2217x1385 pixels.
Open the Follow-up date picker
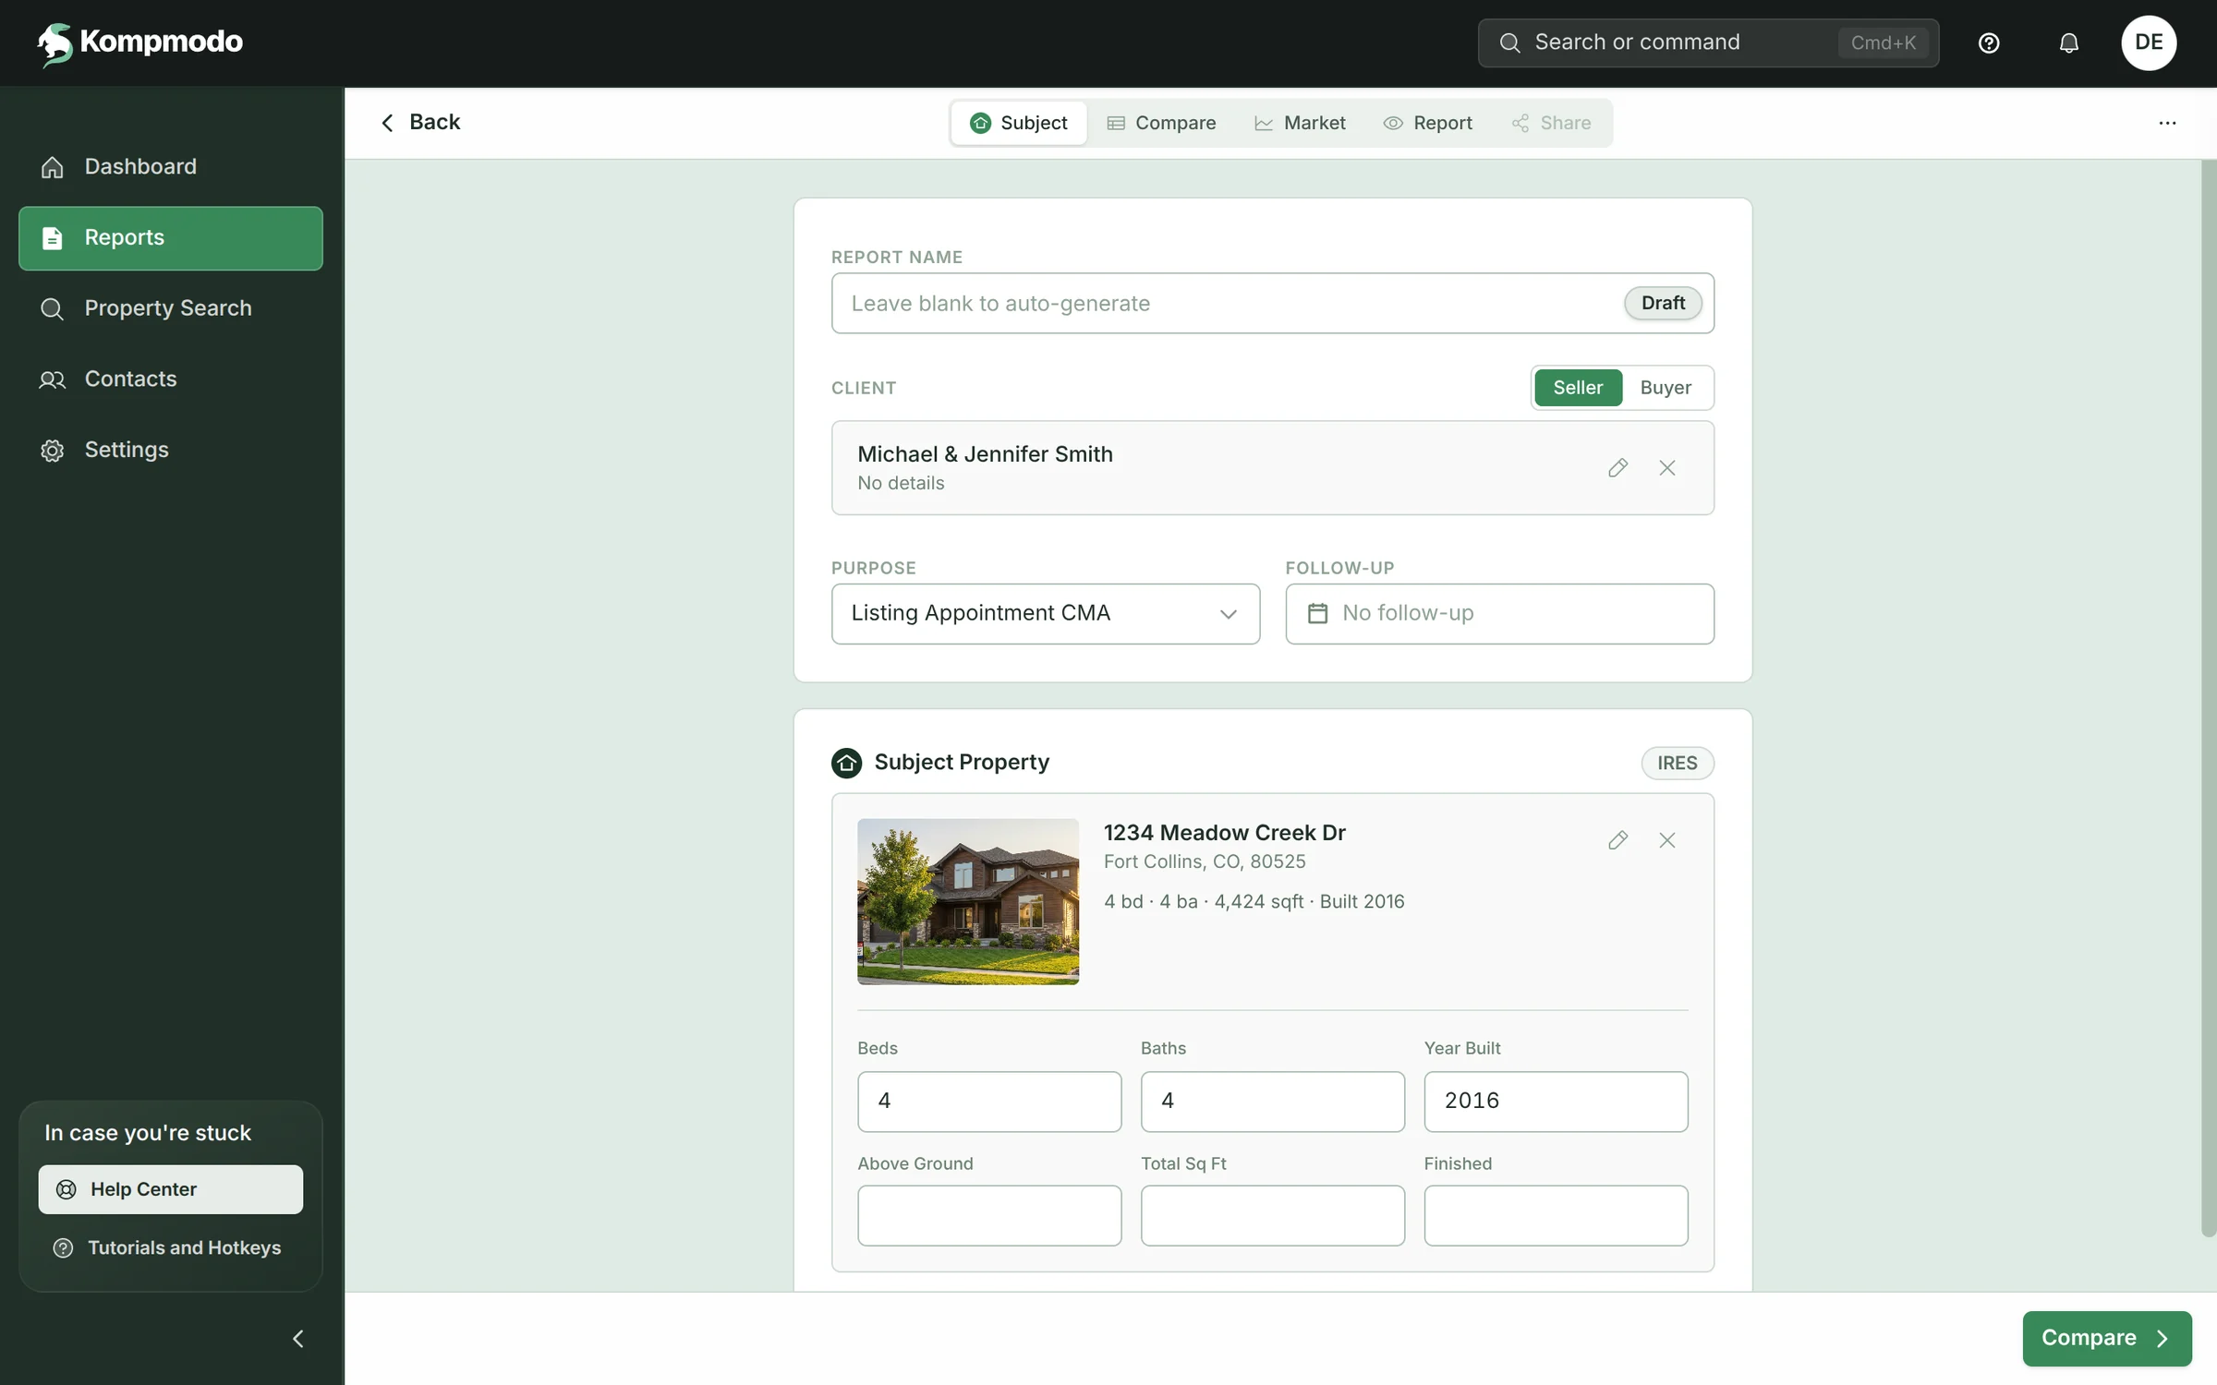pos(1499,613)
